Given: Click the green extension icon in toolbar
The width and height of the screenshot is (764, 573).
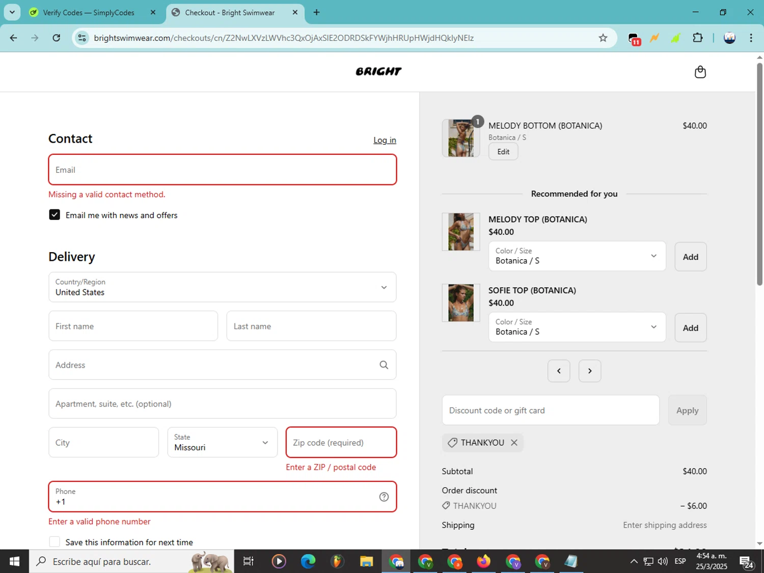Looking at the screenshot, I should pos(676,38).
